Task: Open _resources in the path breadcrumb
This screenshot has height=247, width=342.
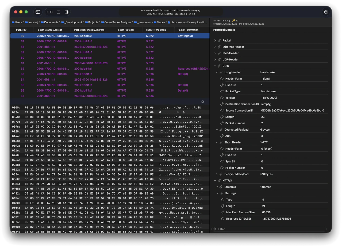Action: pyautogui.click(x=143, y=22)
